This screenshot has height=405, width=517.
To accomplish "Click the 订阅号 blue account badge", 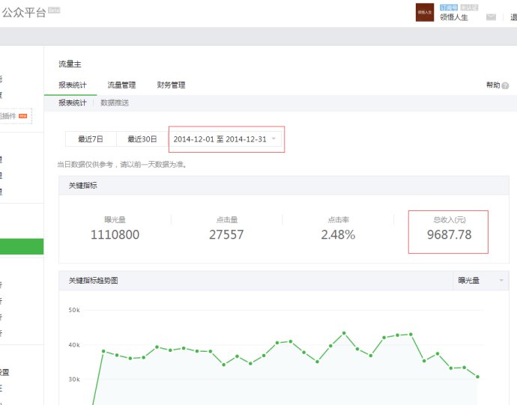I will point(449,7).
